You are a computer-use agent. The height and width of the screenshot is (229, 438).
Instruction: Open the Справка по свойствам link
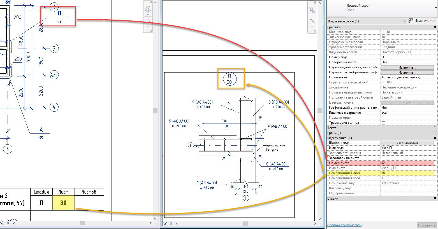344,225
